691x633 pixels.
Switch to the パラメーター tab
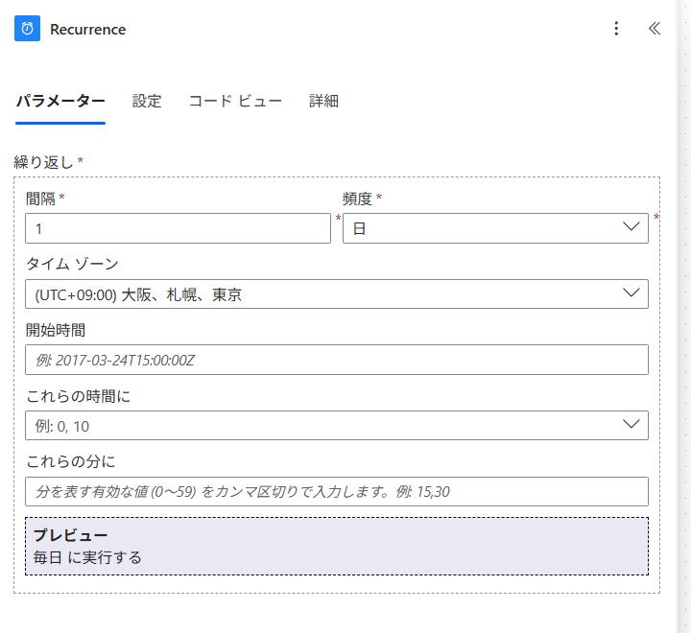point(60,101)
